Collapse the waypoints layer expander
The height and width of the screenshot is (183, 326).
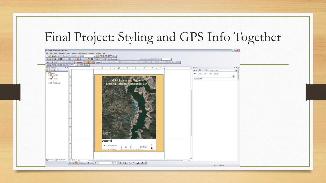click(49, 75)
